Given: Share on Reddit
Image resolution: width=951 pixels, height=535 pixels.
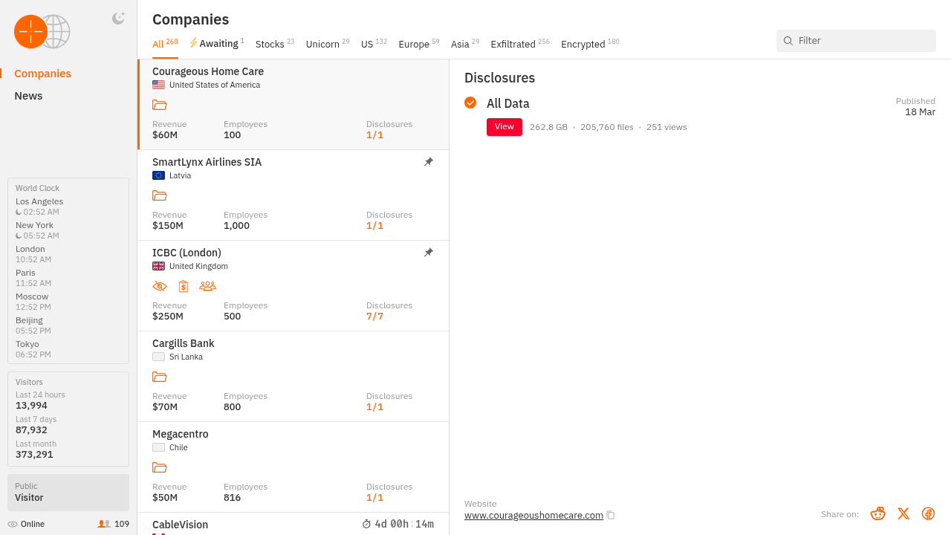Looking at the screenshot, I should coord(878,513).
